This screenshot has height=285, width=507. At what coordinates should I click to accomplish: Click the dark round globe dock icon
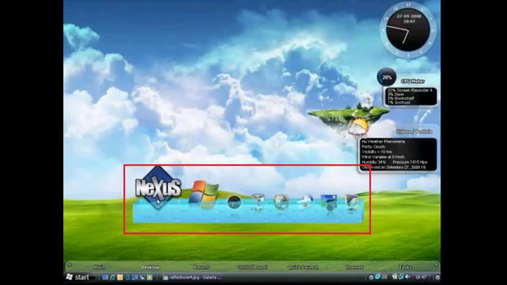pyautogui.click(x=234, y=202)
